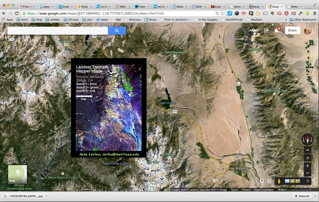Open the toolz bookmarks folder
Screen dimensions: 319x202
tap(22, 20)
